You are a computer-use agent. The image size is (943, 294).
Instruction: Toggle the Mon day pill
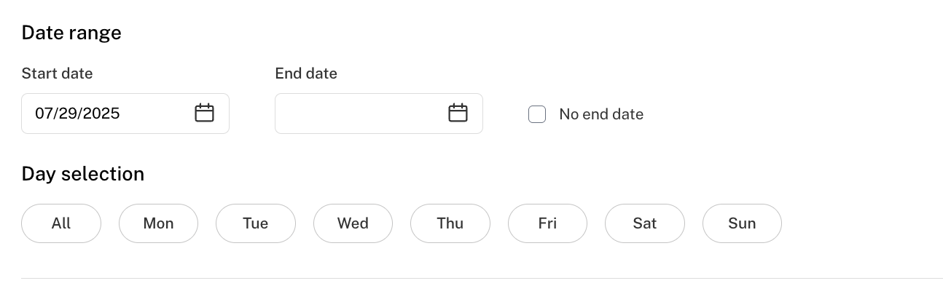158,223
